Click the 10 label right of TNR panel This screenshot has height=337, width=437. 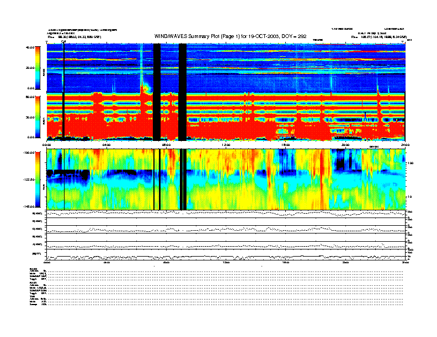[x=409, y=197]
